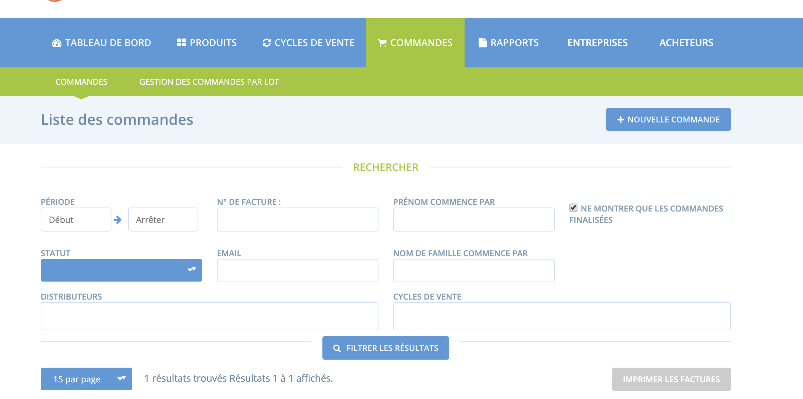
Task: Click the arrow icon between period dates
Action: 117,220
